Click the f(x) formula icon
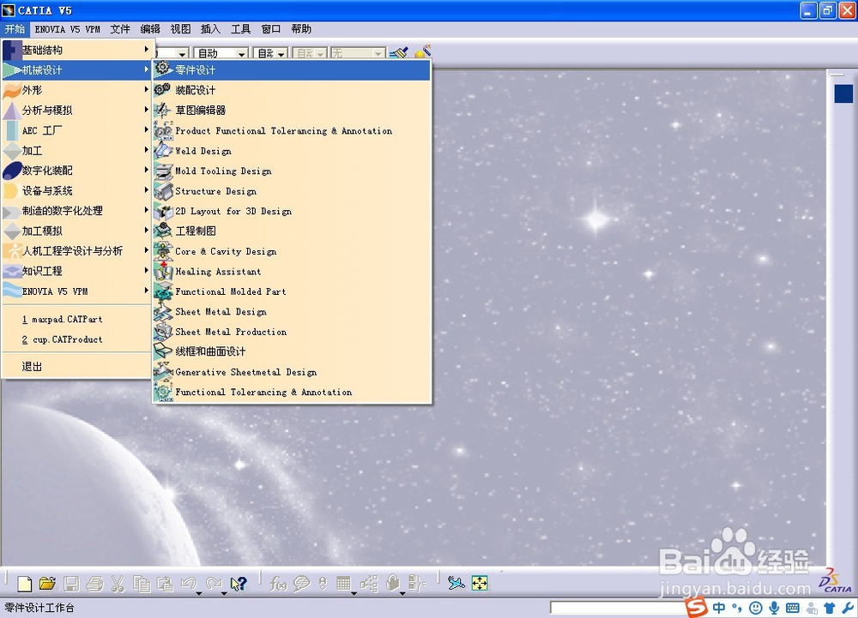Viewport: 858px width, 618px height. click(x=277, y=584)
